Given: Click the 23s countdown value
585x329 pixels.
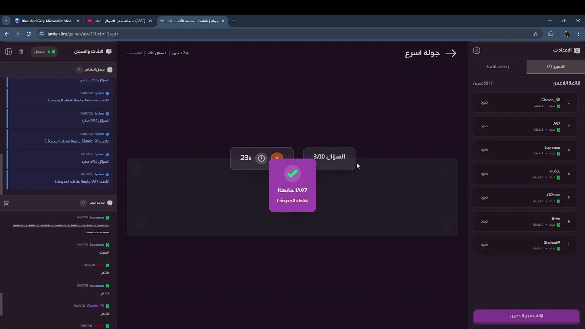Looking at the screenshot, I should tap(246, 158).
